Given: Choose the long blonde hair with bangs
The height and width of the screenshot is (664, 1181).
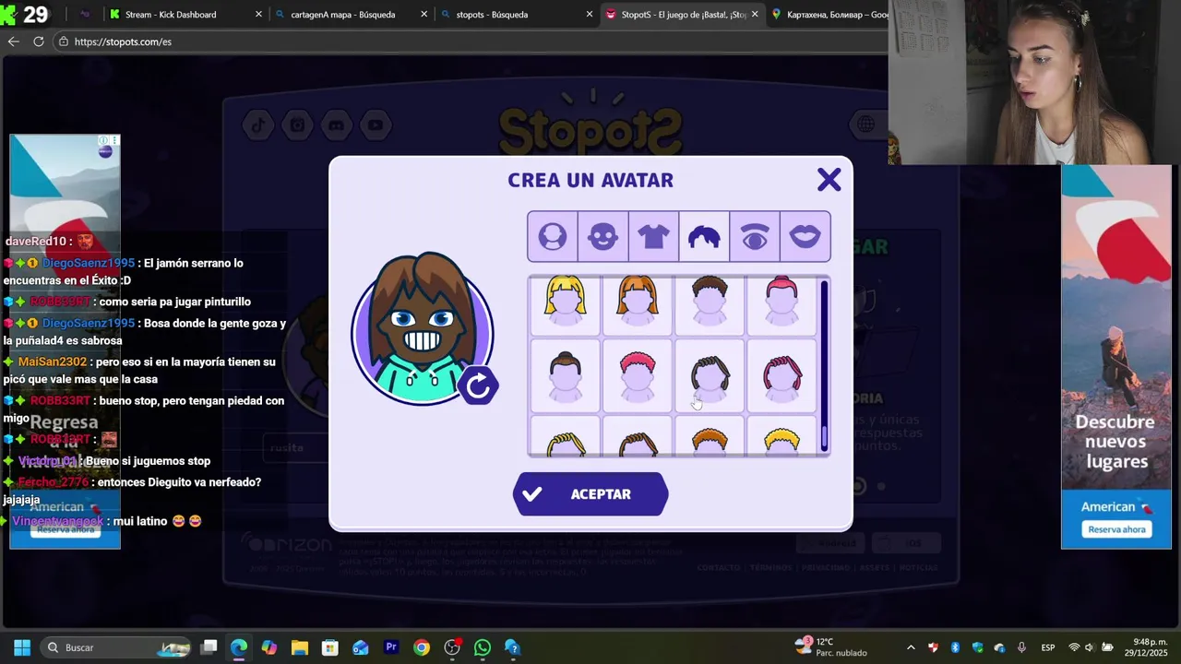Looking at the screenshot, I should click(x=566, y=302).
